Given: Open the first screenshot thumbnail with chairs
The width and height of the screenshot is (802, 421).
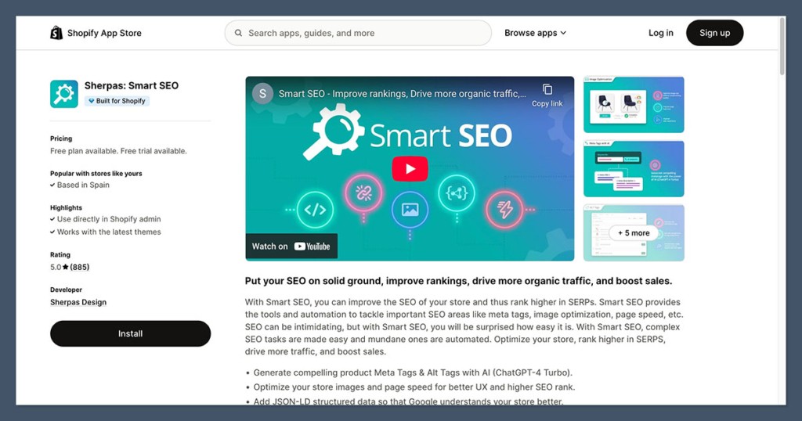Looking at the screenshot, I should [x=634, y=105].
